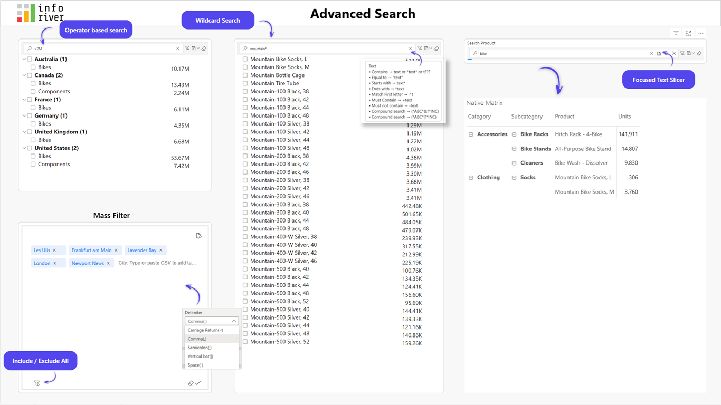Screen dimensions: 721x405
Task: Click the focus mode icon above Search Product
Action: click(688, 33)
